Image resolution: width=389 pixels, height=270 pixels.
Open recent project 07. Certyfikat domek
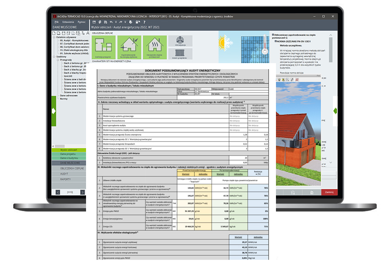75,43
